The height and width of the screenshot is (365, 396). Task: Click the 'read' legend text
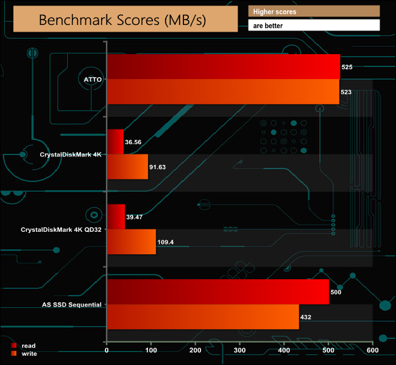tap(29, 346)
